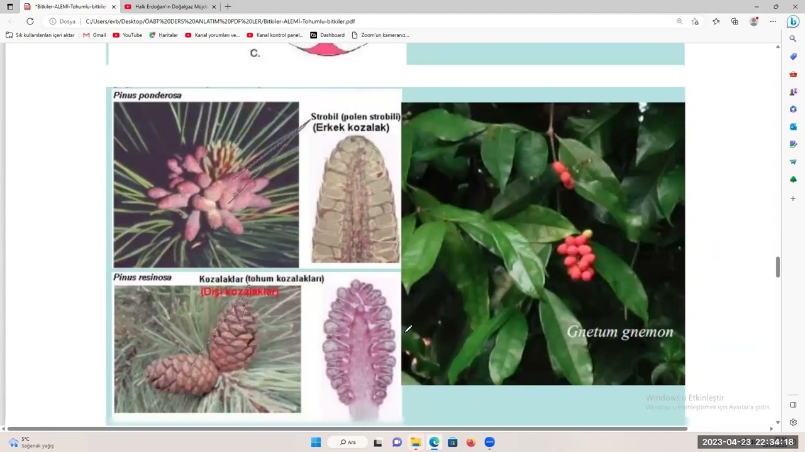This screenshot has height=452, width=805.
Task: Open the Bing chat sidebar button
Action: 793,21
